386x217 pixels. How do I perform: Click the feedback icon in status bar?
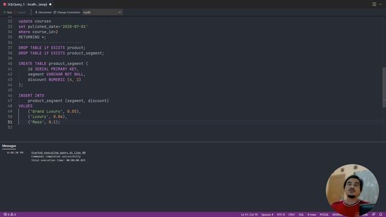tap(373, 215)
